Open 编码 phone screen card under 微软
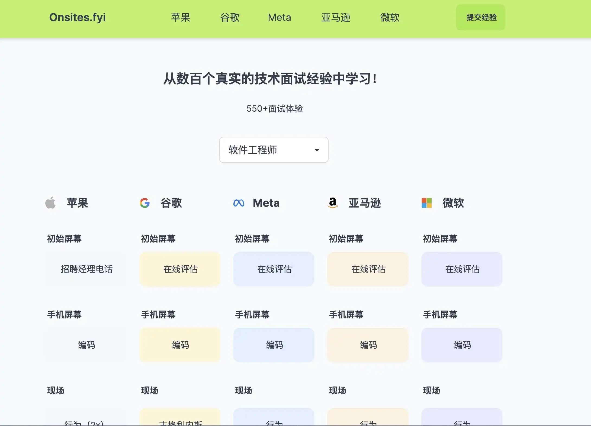591x426 pixels. pyautogui.click(x=462, y=345)
